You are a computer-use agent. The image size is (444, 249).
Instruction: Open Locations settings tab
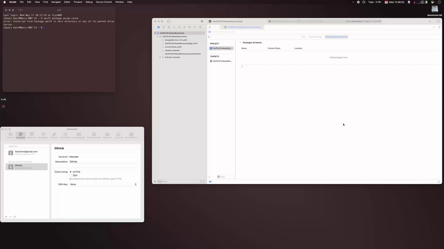[118, 135]
